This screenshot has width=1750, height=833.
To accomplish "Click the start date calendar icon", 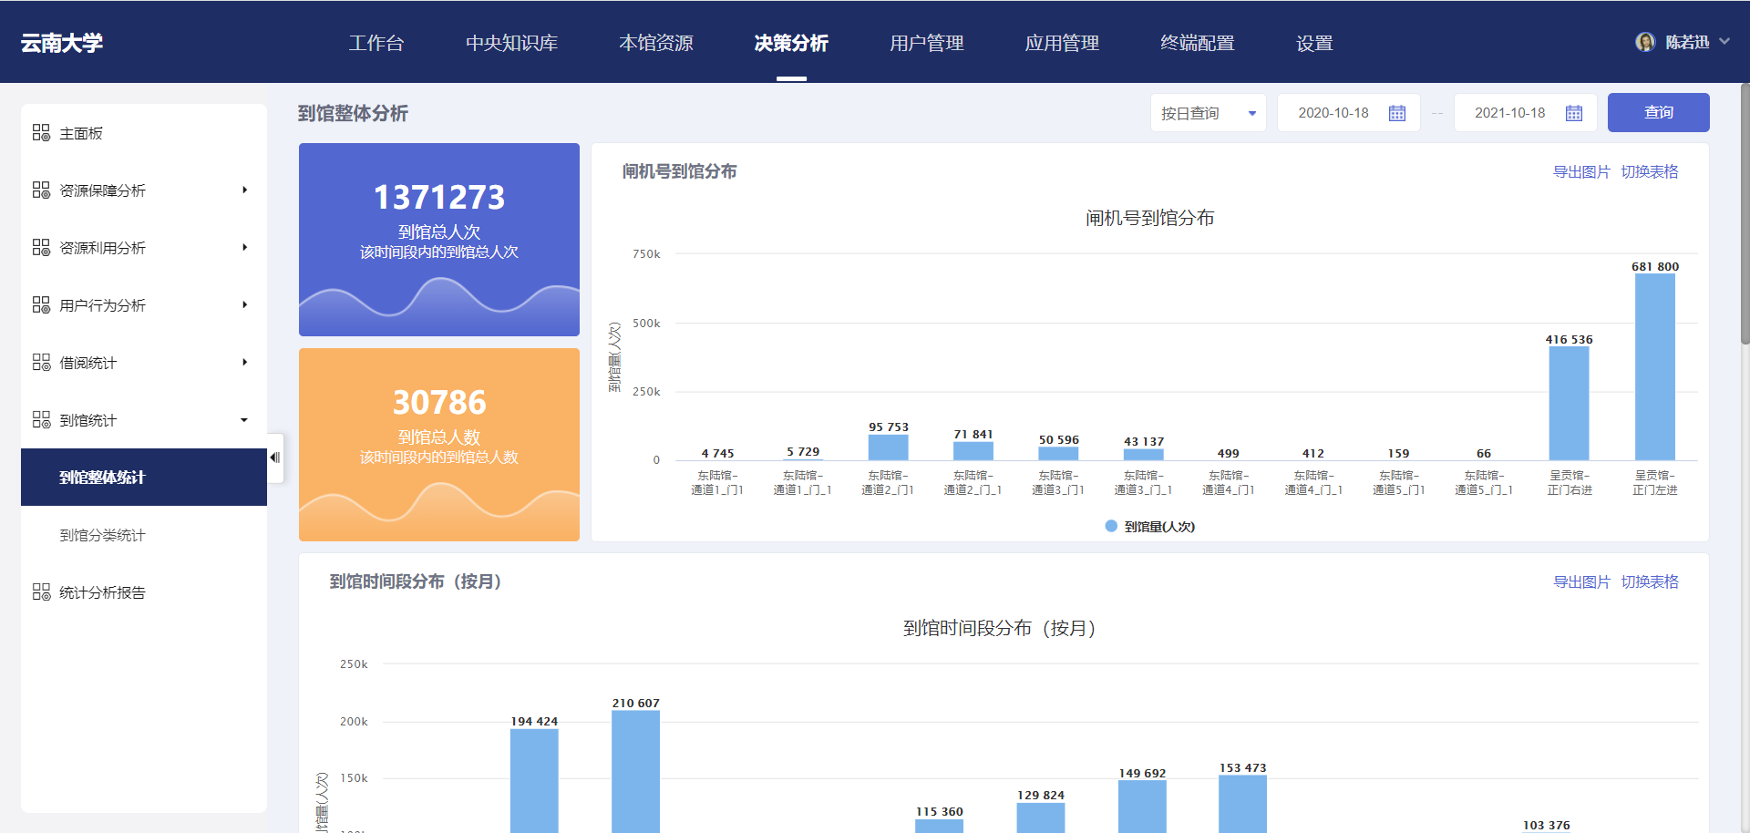I will pos(1396,113).
